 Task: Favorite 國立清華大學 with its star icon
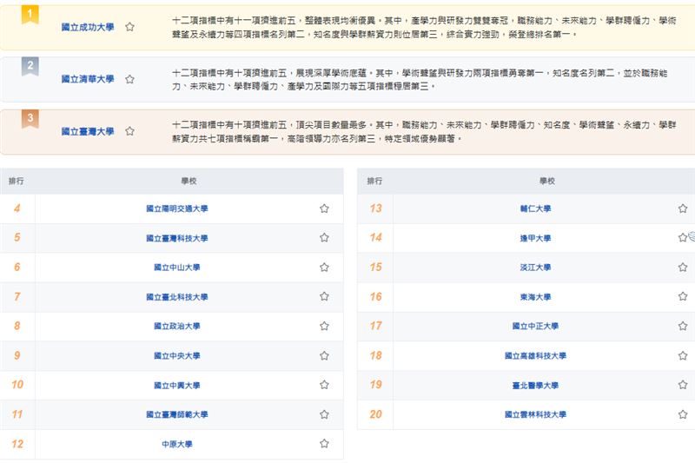(x=129, y=79)
